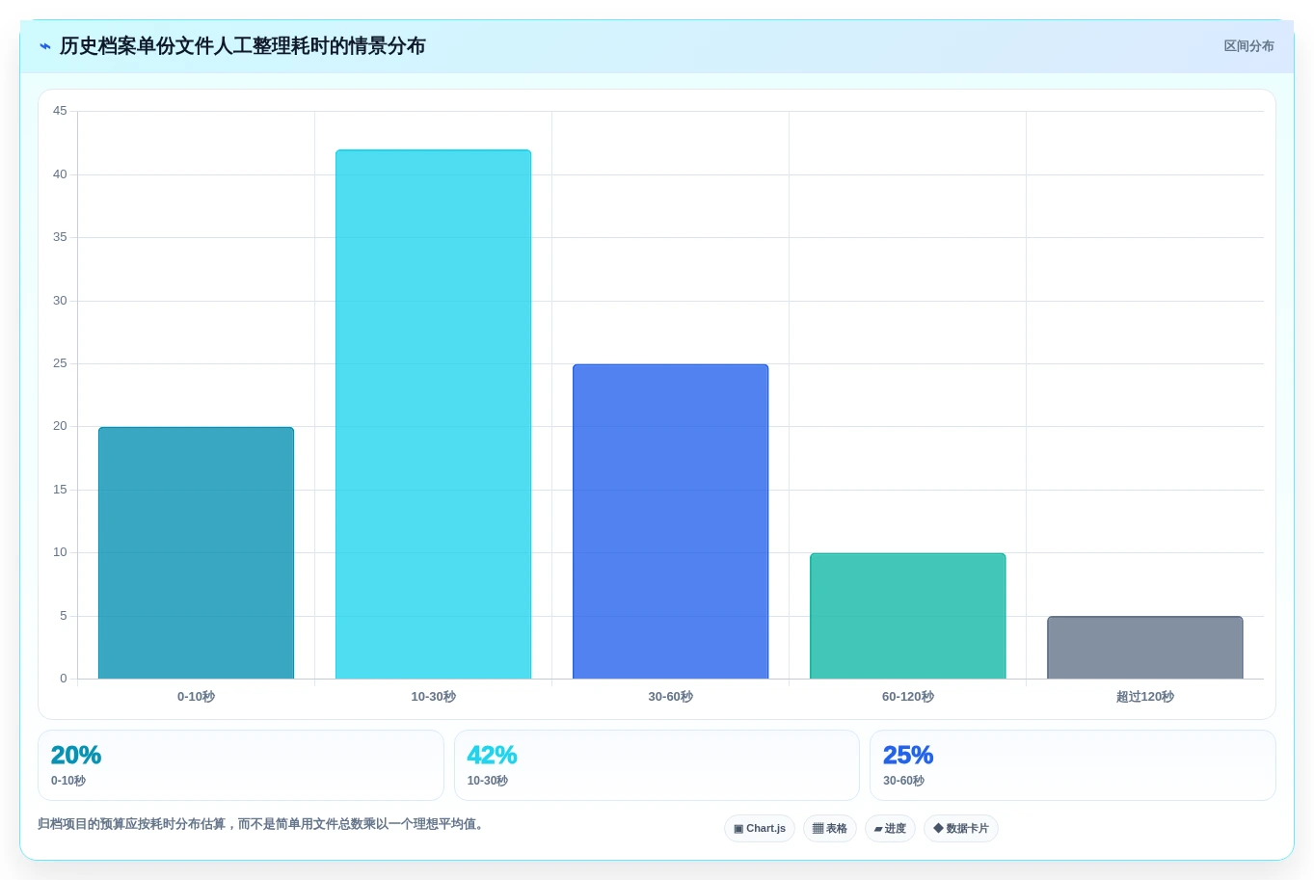Click the blue 30-60秒 bar

[x=670, y=521]
